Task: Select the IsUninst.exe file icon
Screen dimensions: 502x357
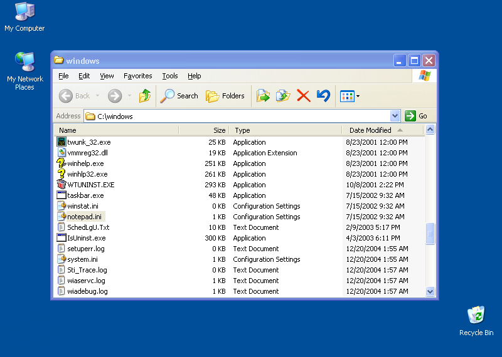Action: (x=61, y=238)
